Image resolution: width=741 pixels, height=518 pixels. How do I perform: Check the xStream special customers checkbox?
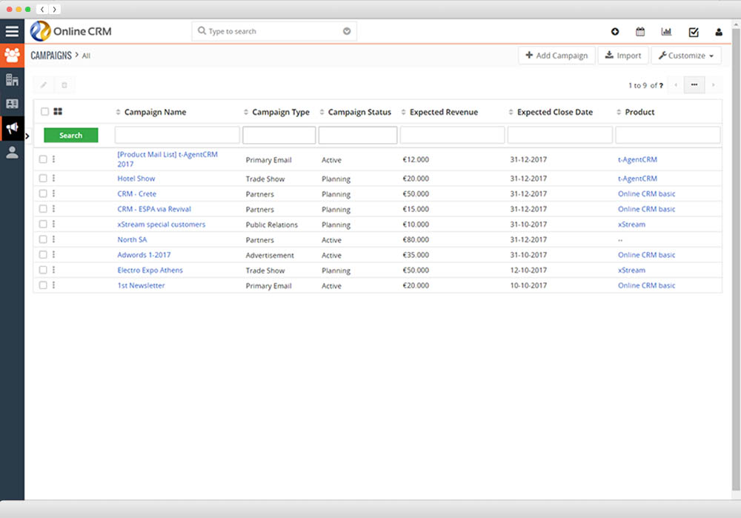tap(43, 224)
